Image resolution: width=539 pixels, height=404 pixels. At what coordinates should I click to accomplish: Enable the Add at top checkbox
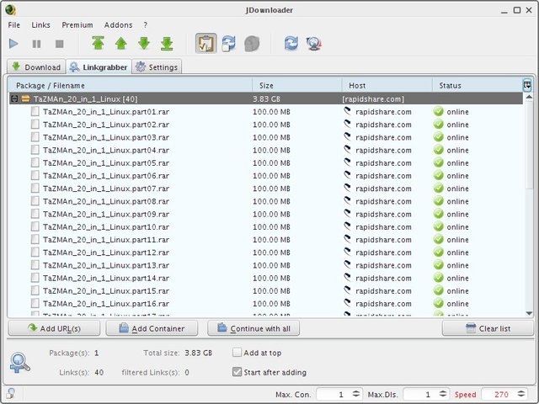coord(237,353)
